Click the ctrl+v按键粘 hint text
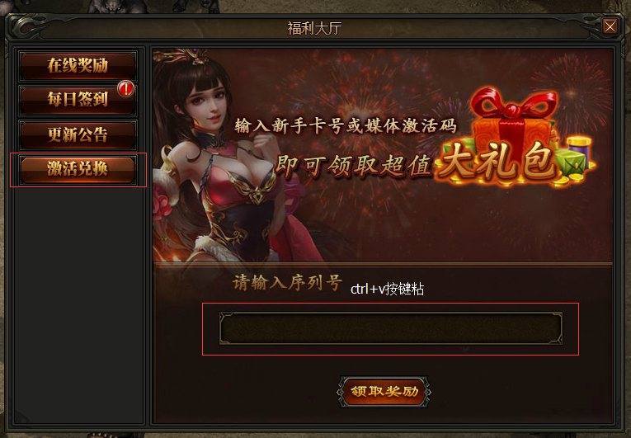The image size is (631, 438). [387, 289]
